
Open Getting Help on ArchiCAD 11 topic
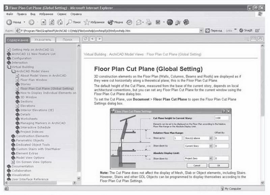pos(33,50)
